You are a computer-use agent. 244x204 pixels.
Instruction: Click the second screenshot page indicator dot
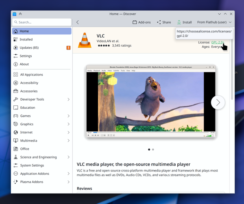click(x=153, y=150)
